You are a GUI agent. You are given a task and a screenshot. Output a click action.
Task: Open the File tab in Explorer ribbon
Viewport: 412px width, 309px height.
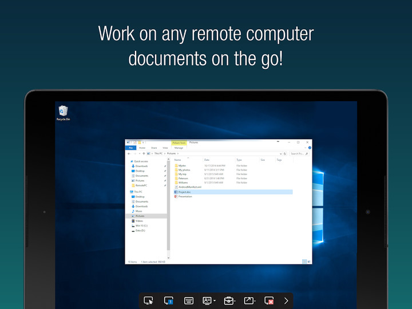coord(130,148)
